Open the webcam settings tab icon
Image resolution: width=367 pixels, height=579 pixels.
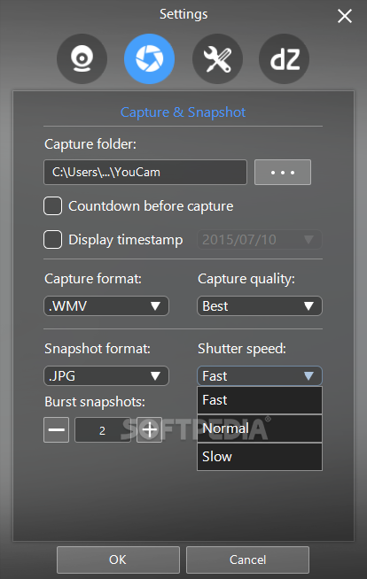pos(82,58)
